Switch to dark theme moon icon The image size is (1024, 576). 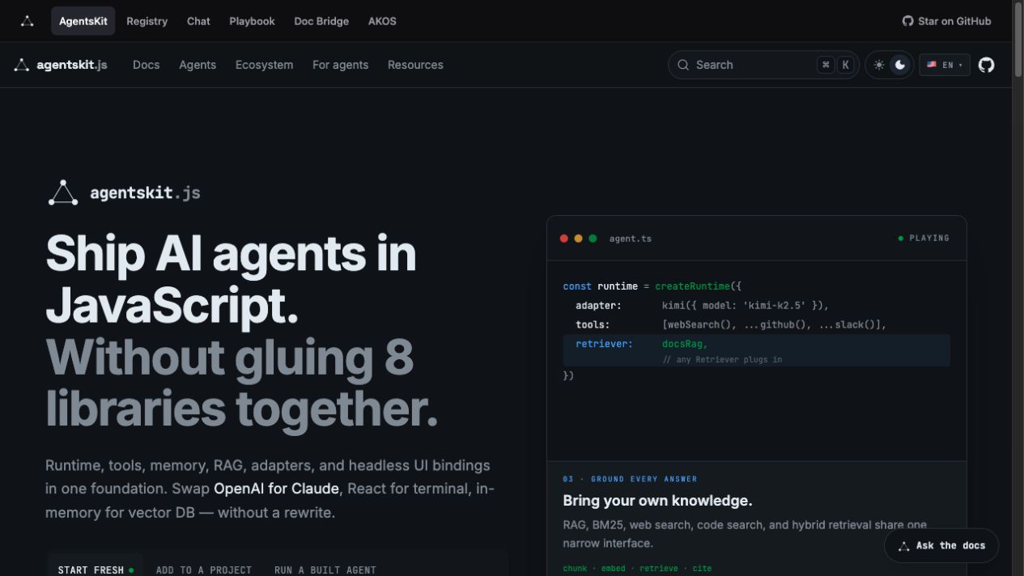(900, 65)
